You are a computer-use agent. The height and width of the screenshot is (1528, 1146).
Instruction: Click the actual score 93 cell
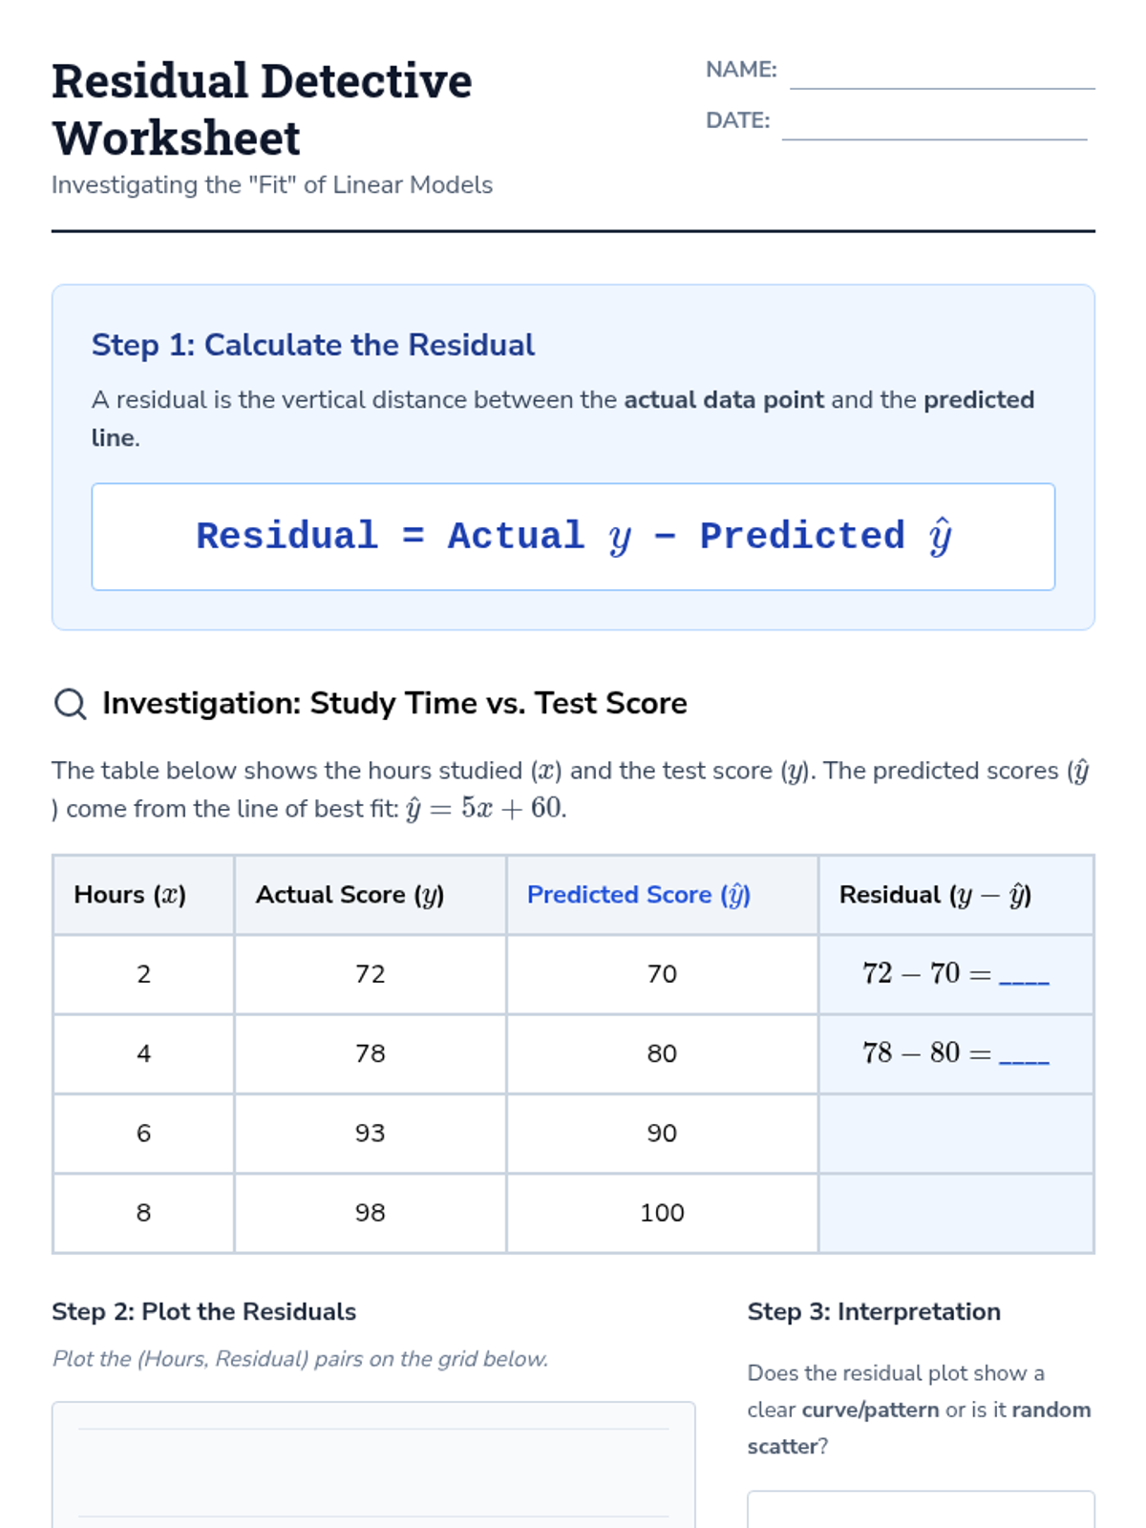pyautogui.click(x=370, y=1134)
